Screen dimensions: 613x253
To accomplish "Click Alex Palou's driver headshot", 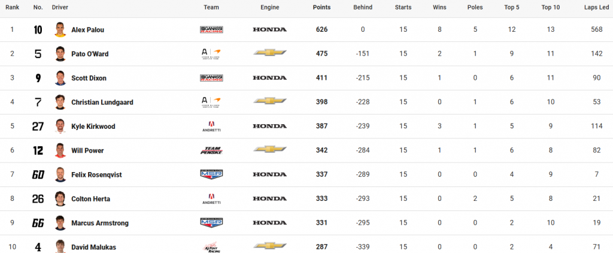I will [x=60, y=30].
